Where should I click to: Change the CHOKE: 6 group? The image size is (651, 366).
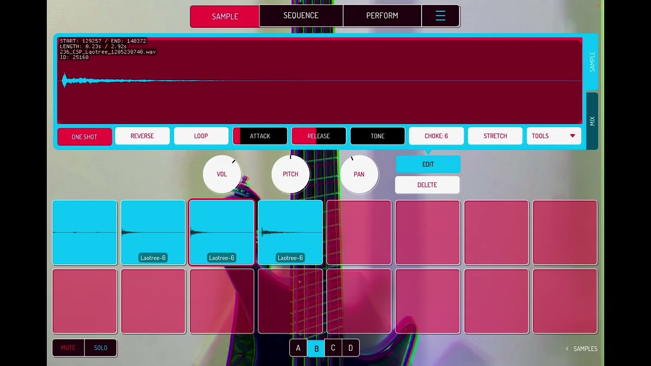(x=436, y=136)
